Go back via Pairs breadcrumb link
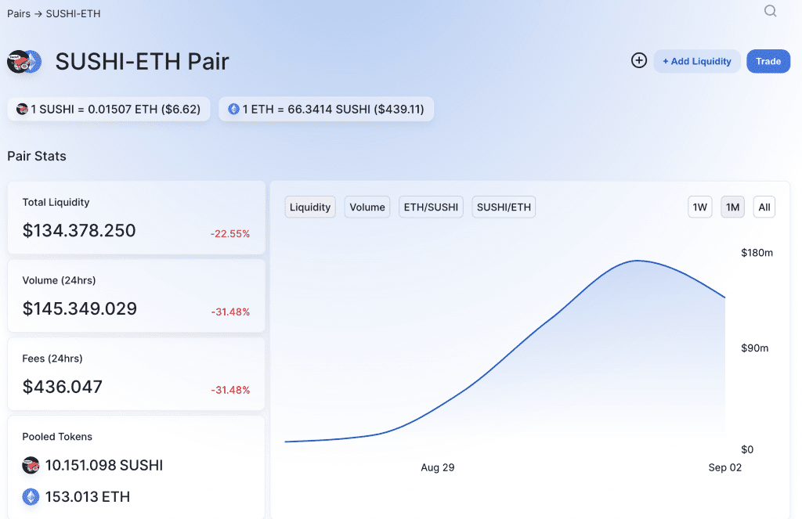The height and width of the screenshot is (519, 802). (19, 14)
